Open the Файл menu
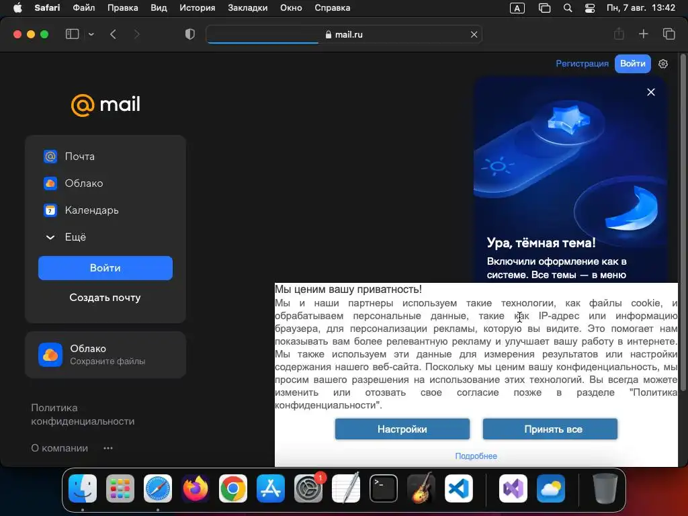The image size is (688, 516). tap(83, 8)
